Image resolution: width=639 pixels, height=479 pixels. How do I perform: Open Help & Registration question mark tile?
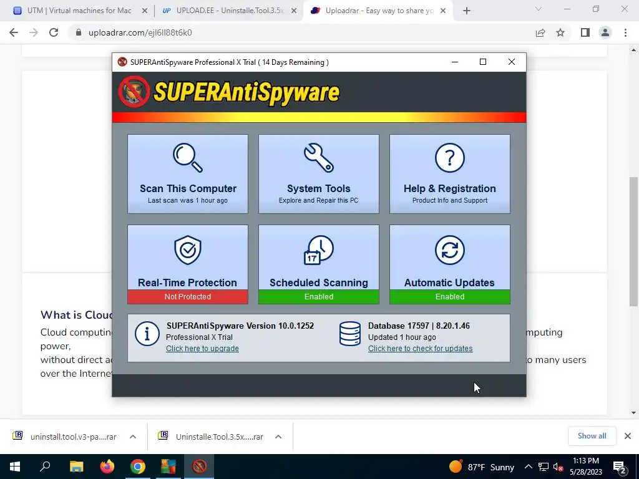[450, 174]
